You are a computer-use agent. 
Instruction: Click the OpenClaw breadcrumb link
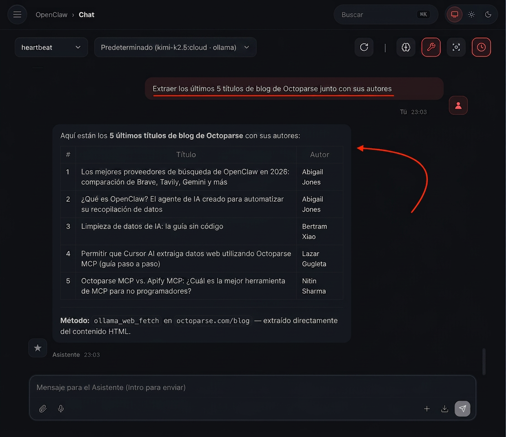pos(51,15)
